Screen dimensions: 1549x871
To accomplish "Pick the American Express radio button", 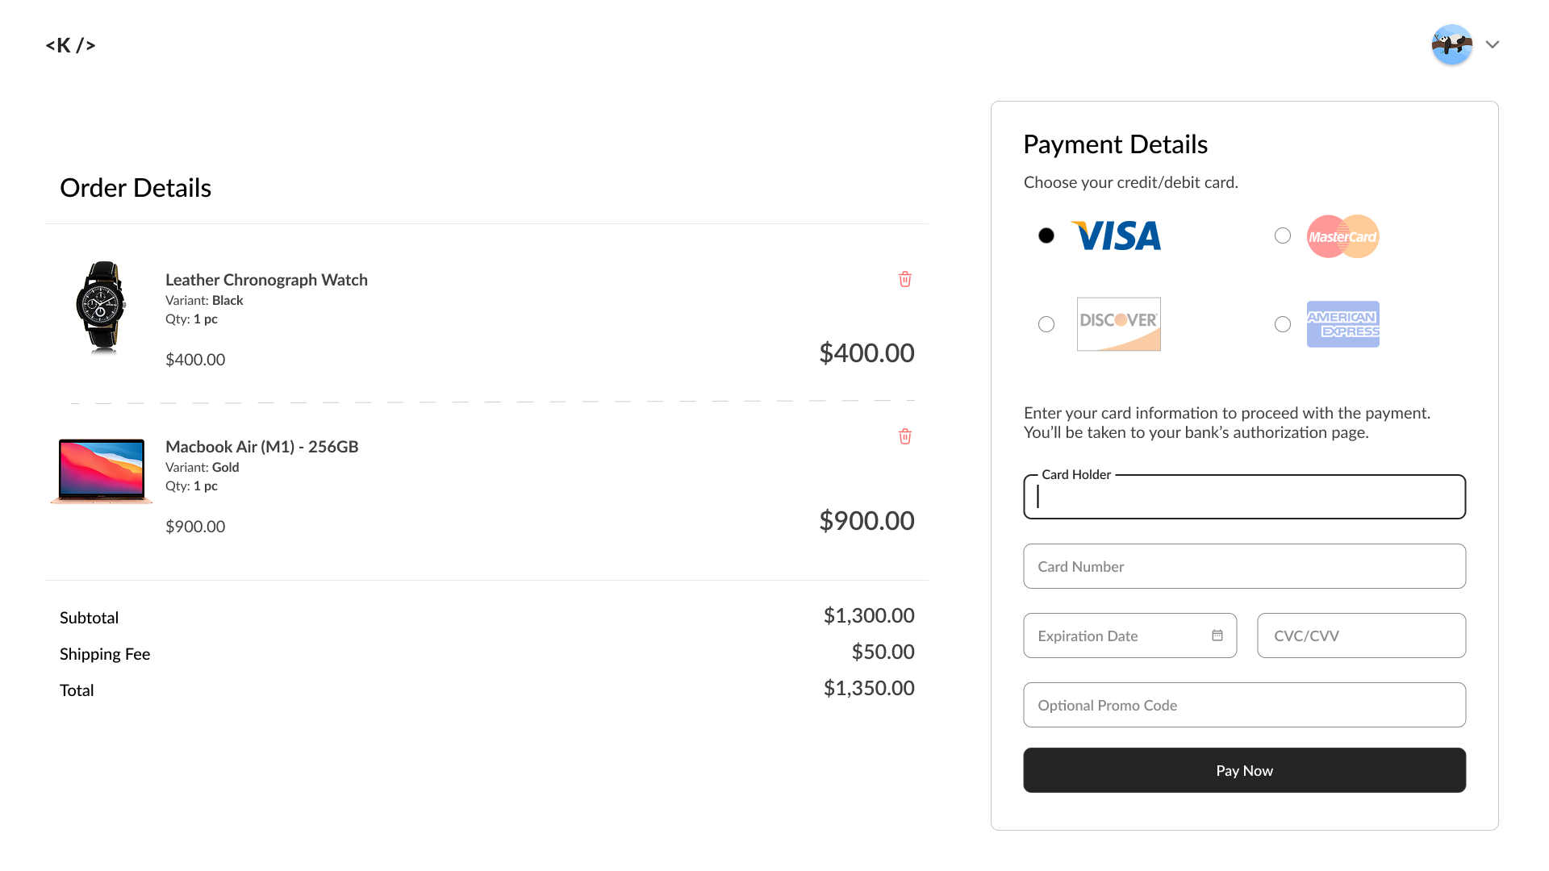I will pos(1283,324).
